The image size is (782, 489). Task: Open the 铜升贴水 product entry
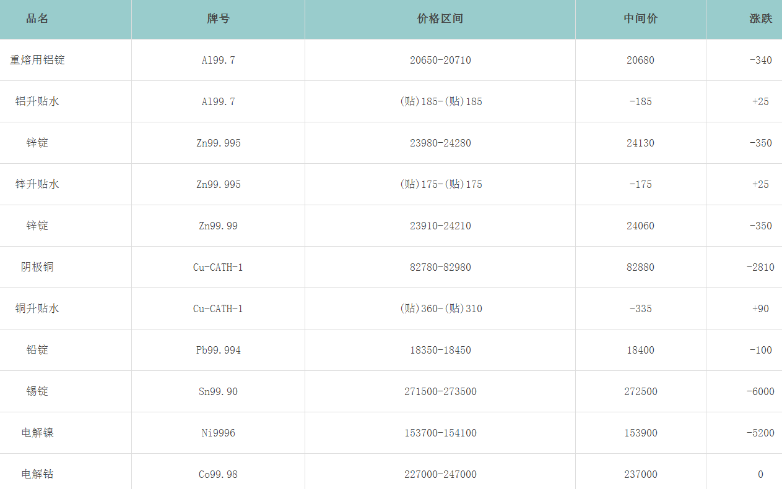click(x=37, y=308)
